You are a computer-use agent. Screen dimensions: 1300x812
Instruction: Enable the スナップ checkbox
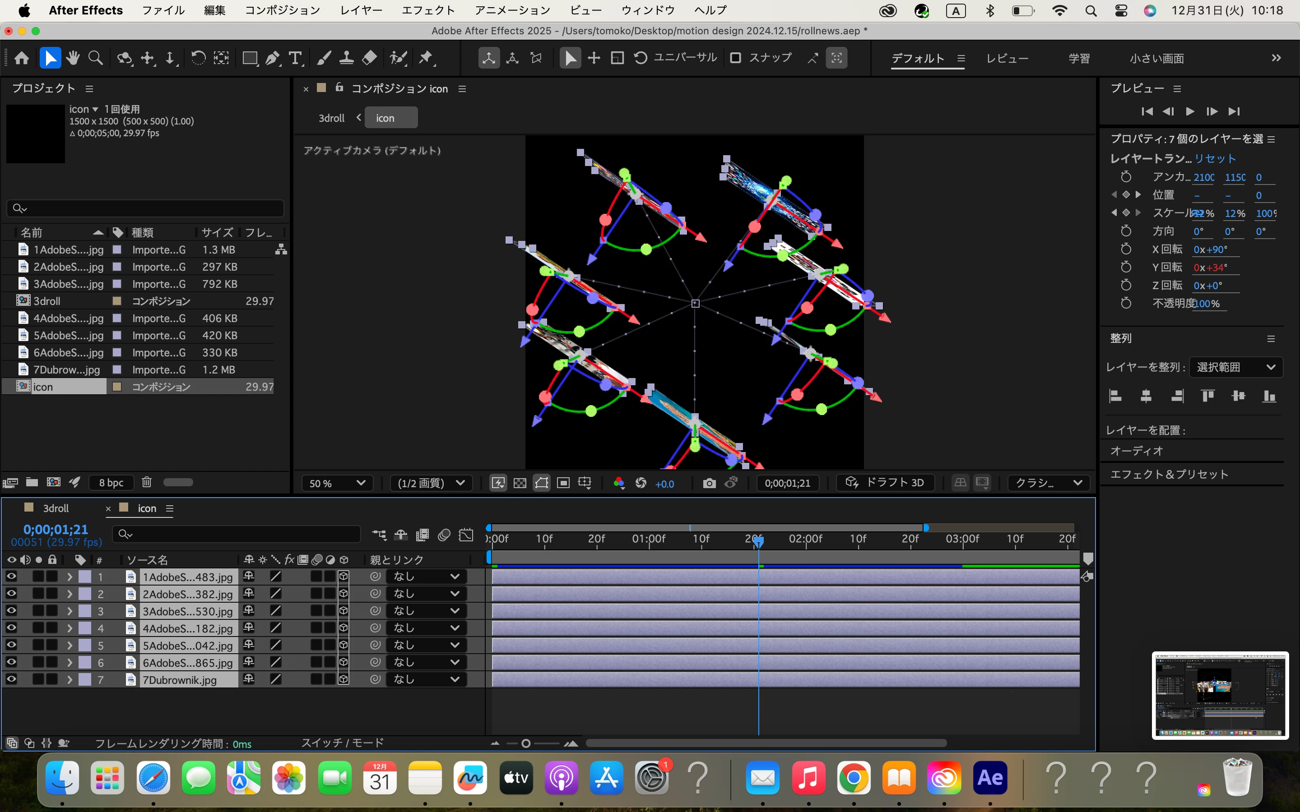click(736, 58)
